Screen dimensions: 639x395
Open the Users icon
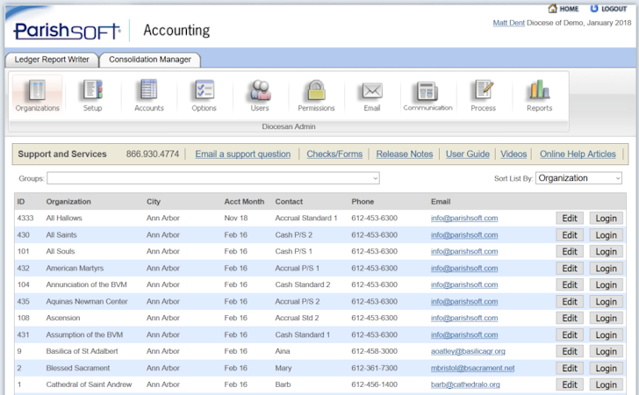260,96
